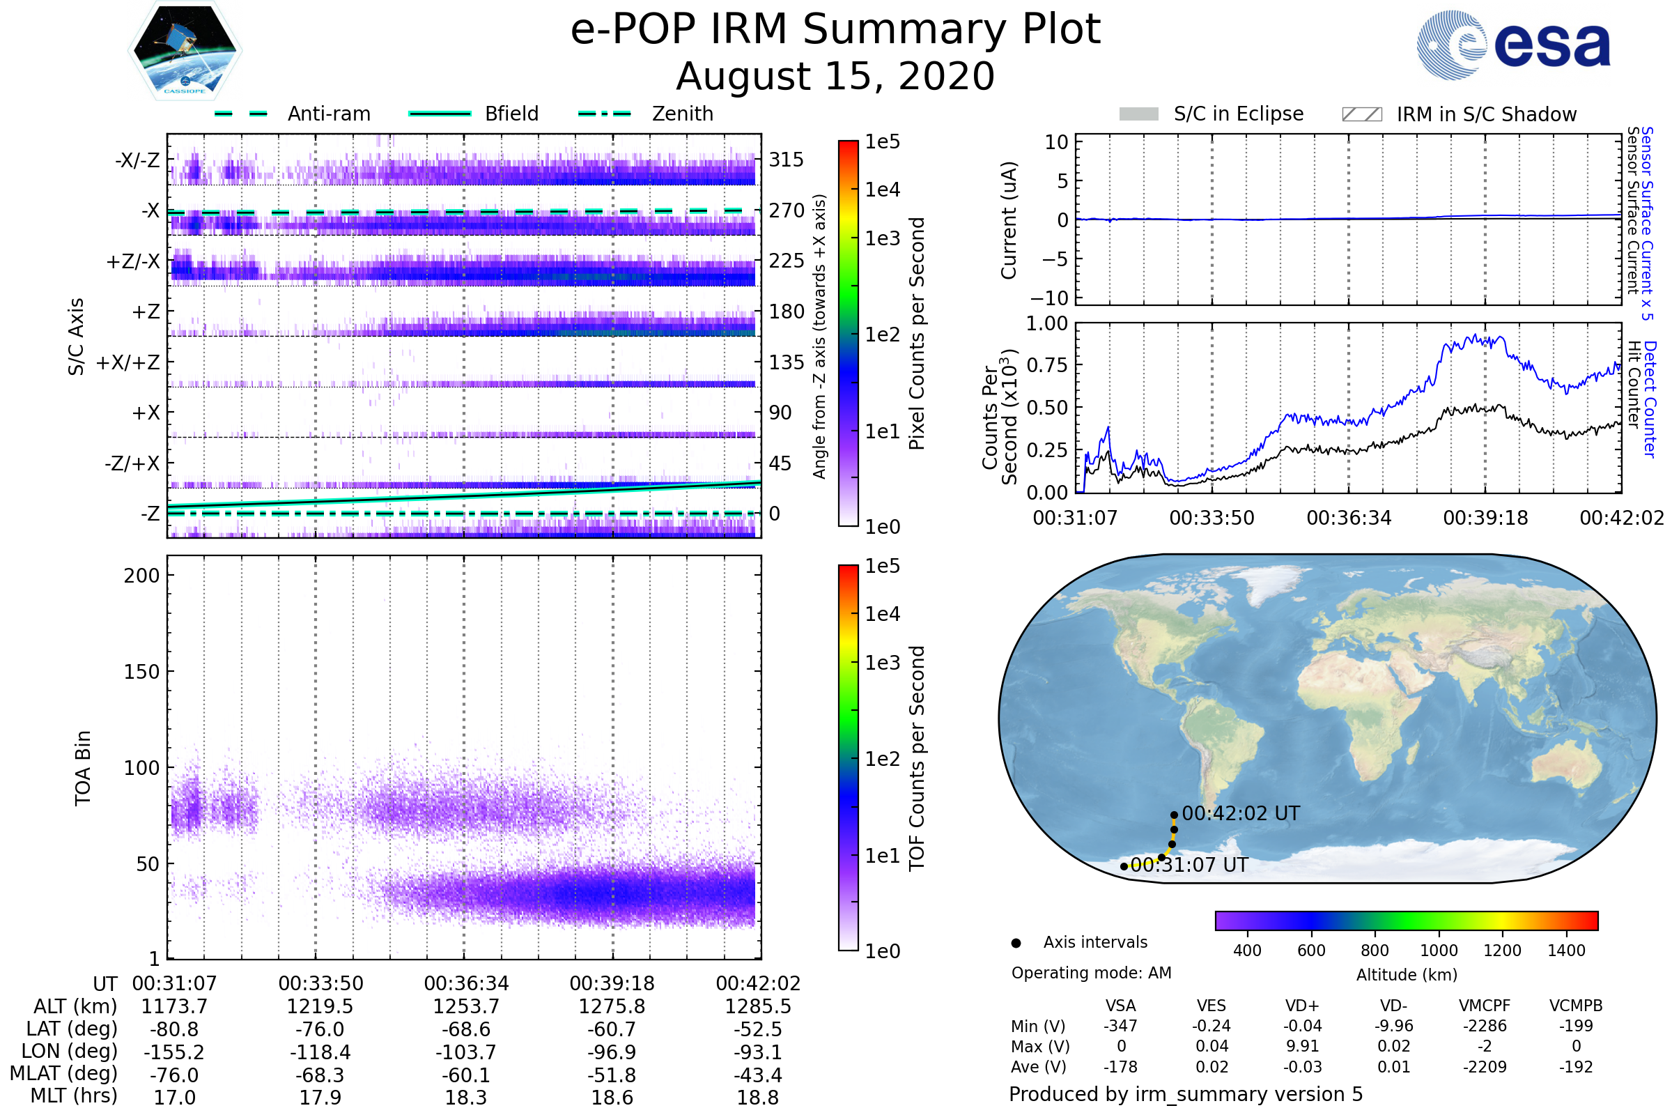
Task: Click the Detect Counter blue axis label
Action: tap(1650, 399)
